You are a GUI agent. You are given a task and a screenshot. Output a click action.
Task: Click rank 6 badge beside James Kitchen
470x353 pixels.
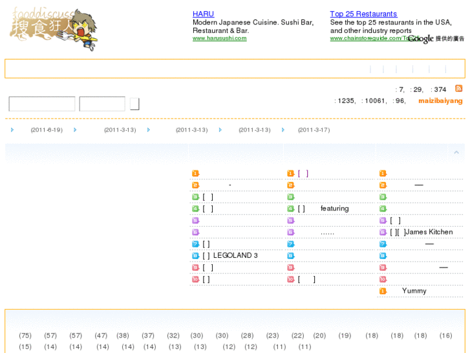click(383, 233)
